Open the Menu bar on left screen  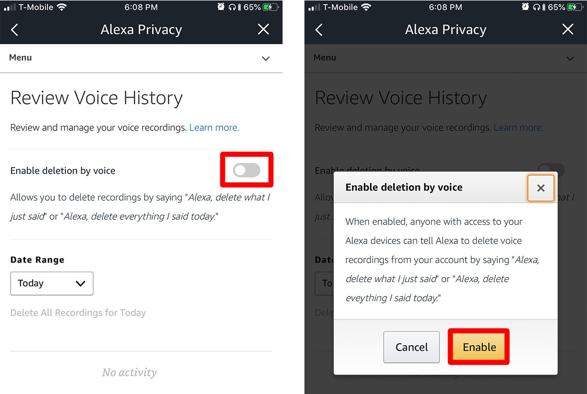(x=139, y=58)
